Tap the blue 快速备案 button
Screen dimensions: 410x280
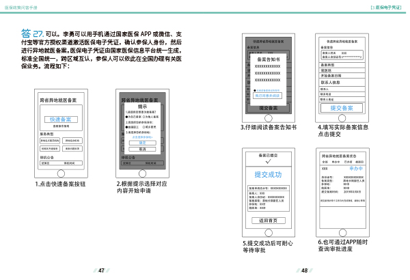coord(62,120)
